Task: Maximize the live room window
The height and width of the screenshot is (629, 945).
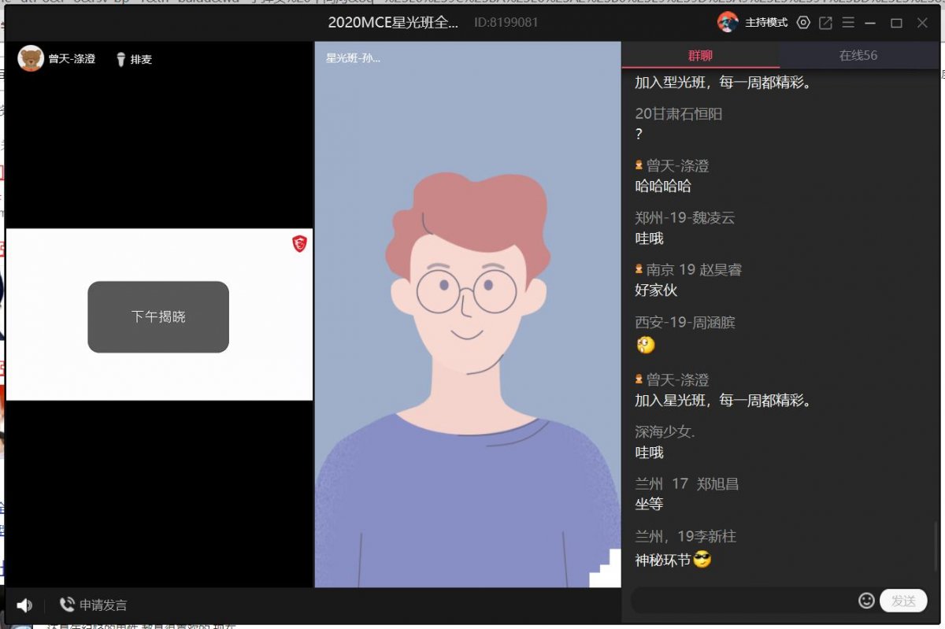Action: (896, 23)
